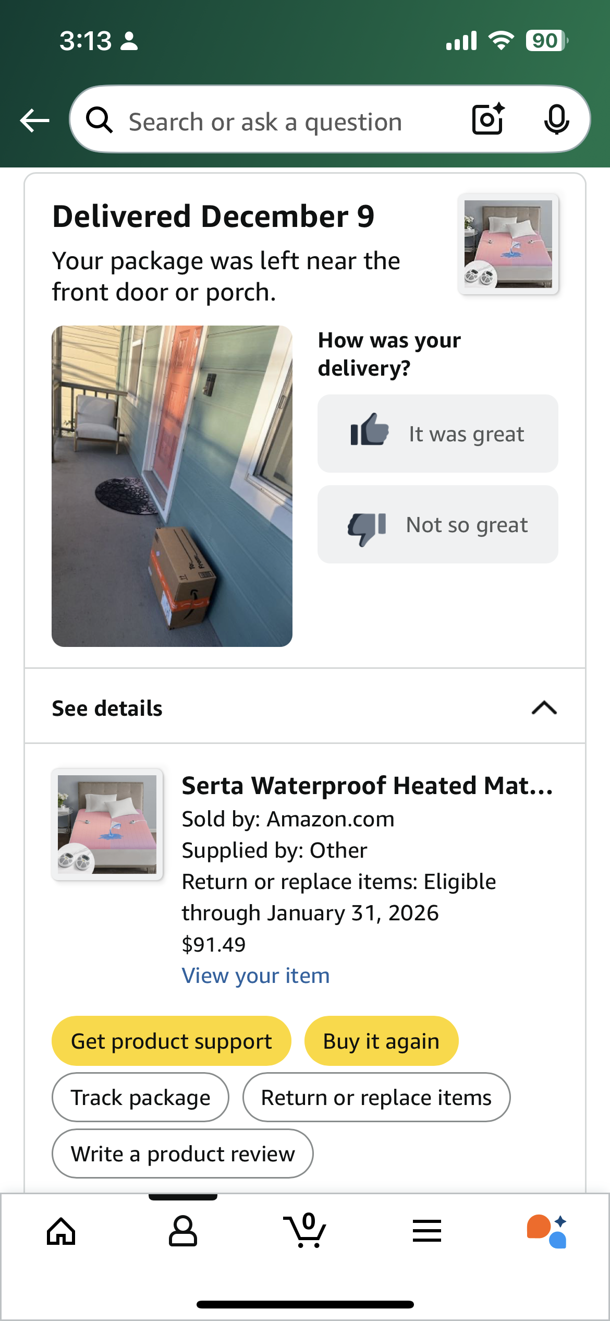The height and width of the screenshot is (1321, 610).
Task: Tap Get product support button
Action: (172, 1041)
